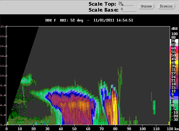Choose the dark green -30 dBZ swatch
The height and width of the screenshot is (131, 179).
pos(177,119)
